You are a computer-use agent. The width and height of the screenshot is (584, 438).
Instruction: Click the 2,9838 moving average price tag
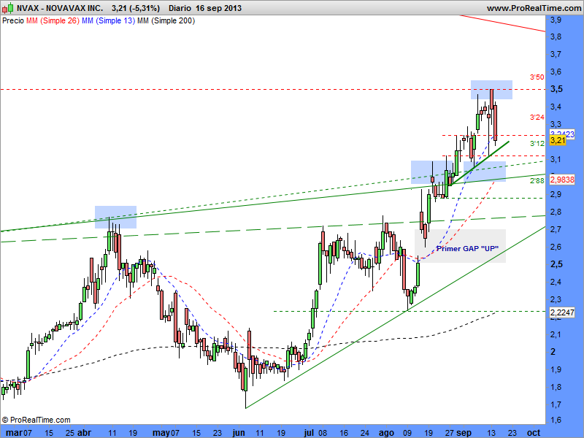coord(562,180)
